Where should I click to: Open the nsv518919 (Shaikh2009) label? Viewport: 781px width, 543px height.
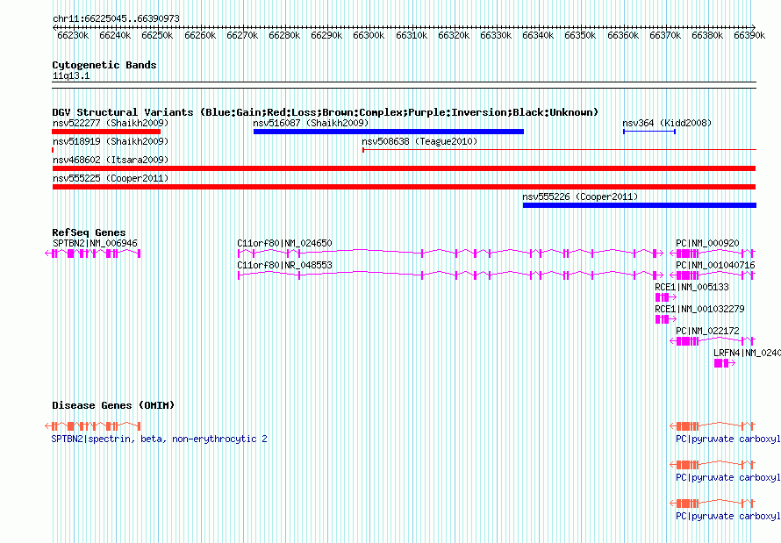click(x=111, y=141)
